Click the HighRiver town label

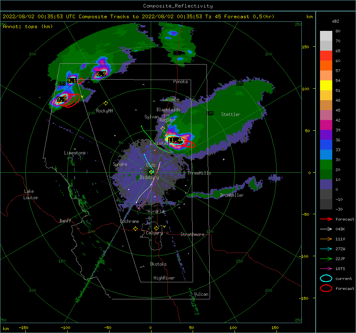pos(164,278)
